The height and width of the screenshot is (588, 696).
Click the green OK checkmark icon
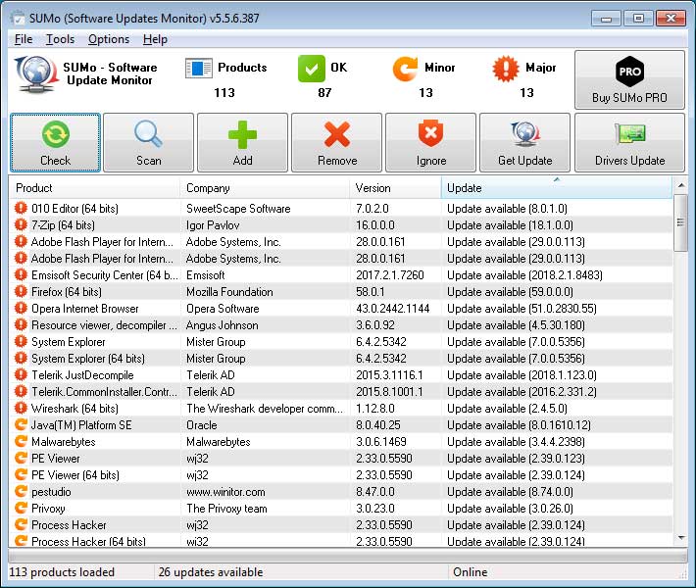[312, 69]
